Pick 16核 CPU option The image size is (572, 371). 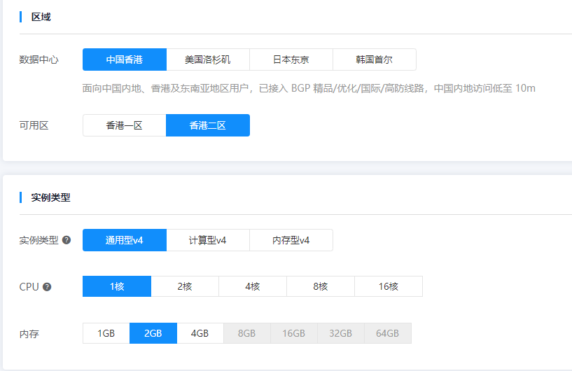click(389, 286)
